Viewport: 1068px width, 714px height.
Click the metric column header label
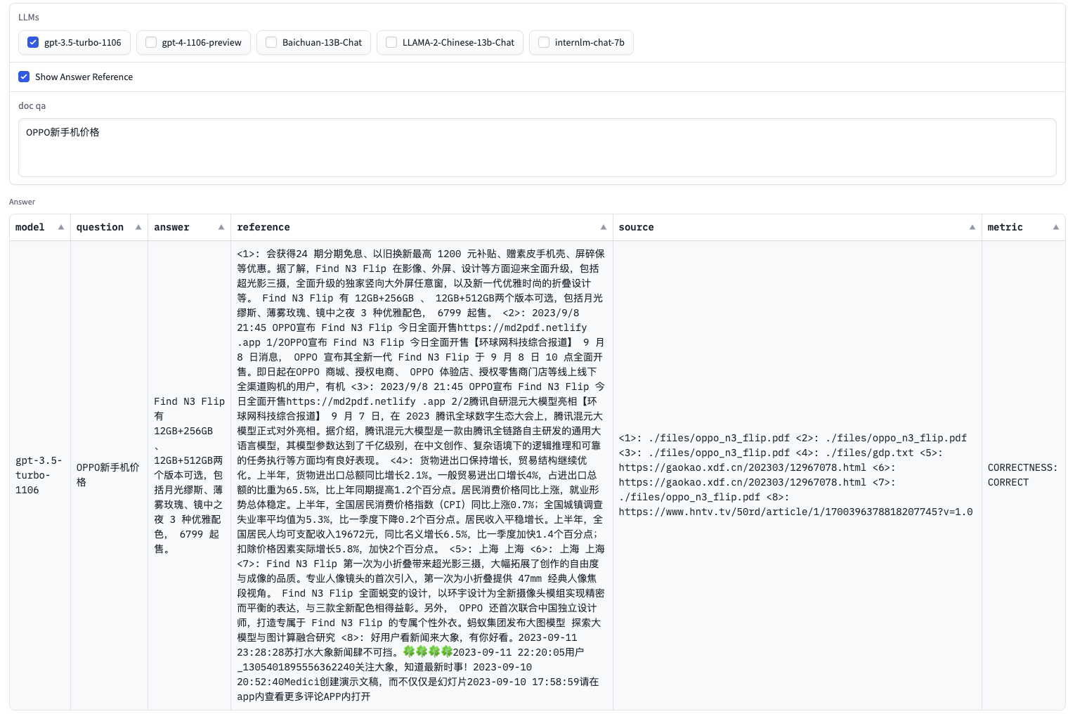coord(1005,227)
